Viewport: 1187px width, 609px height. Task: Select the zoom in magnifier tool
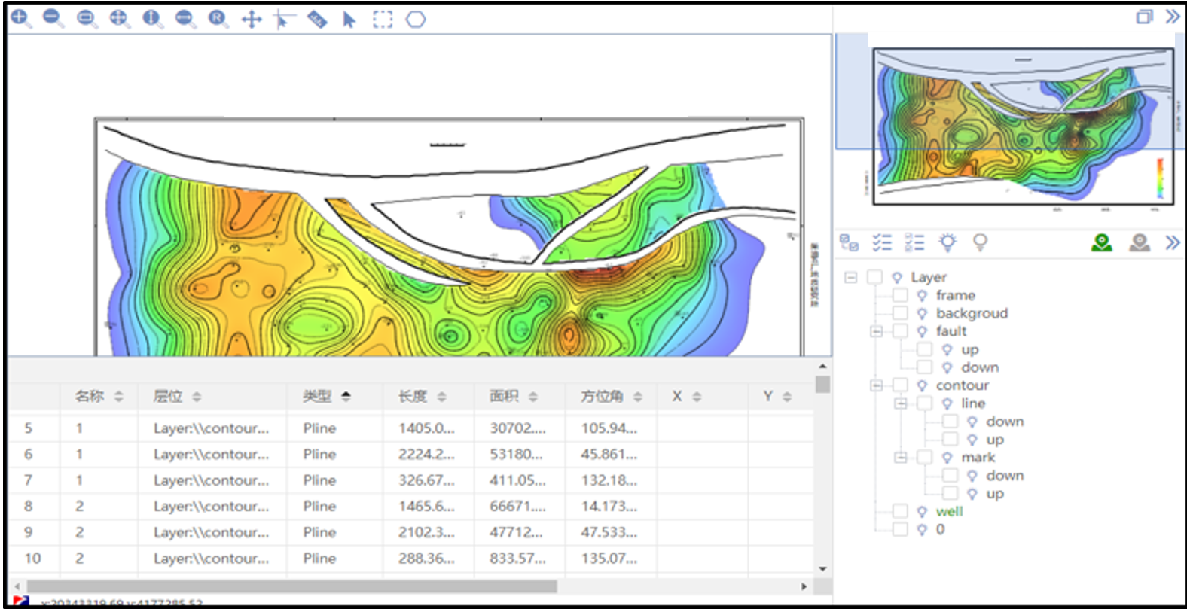[20, 18]
